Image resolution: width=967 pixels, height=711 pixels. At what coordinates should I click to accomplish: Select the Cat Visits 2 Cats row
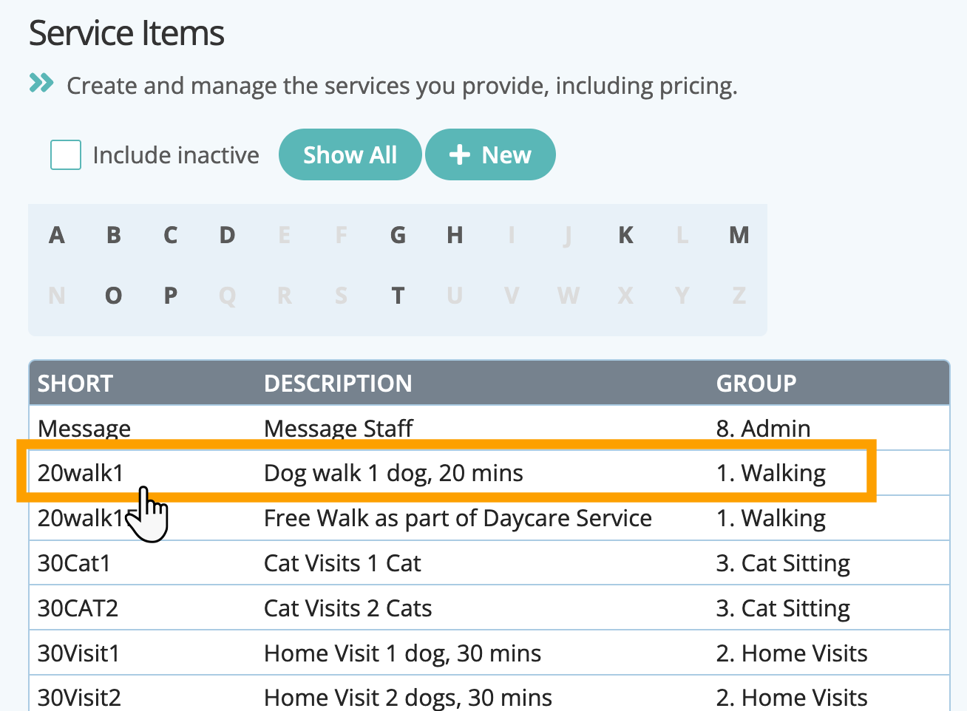click(x=347, y=608)
